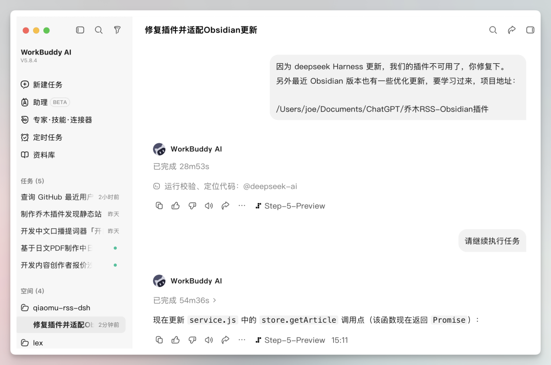The height and width of the screenshot is (365, 551).
Task: Click version label V5.8.4
Action: pos(29,60)
